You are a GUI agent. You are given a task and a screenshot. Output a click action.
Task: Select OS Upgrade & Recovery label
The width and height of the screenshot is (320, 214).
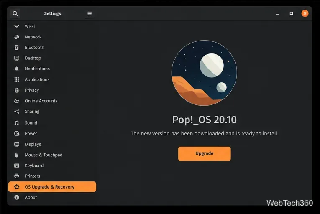coord(50,187)
